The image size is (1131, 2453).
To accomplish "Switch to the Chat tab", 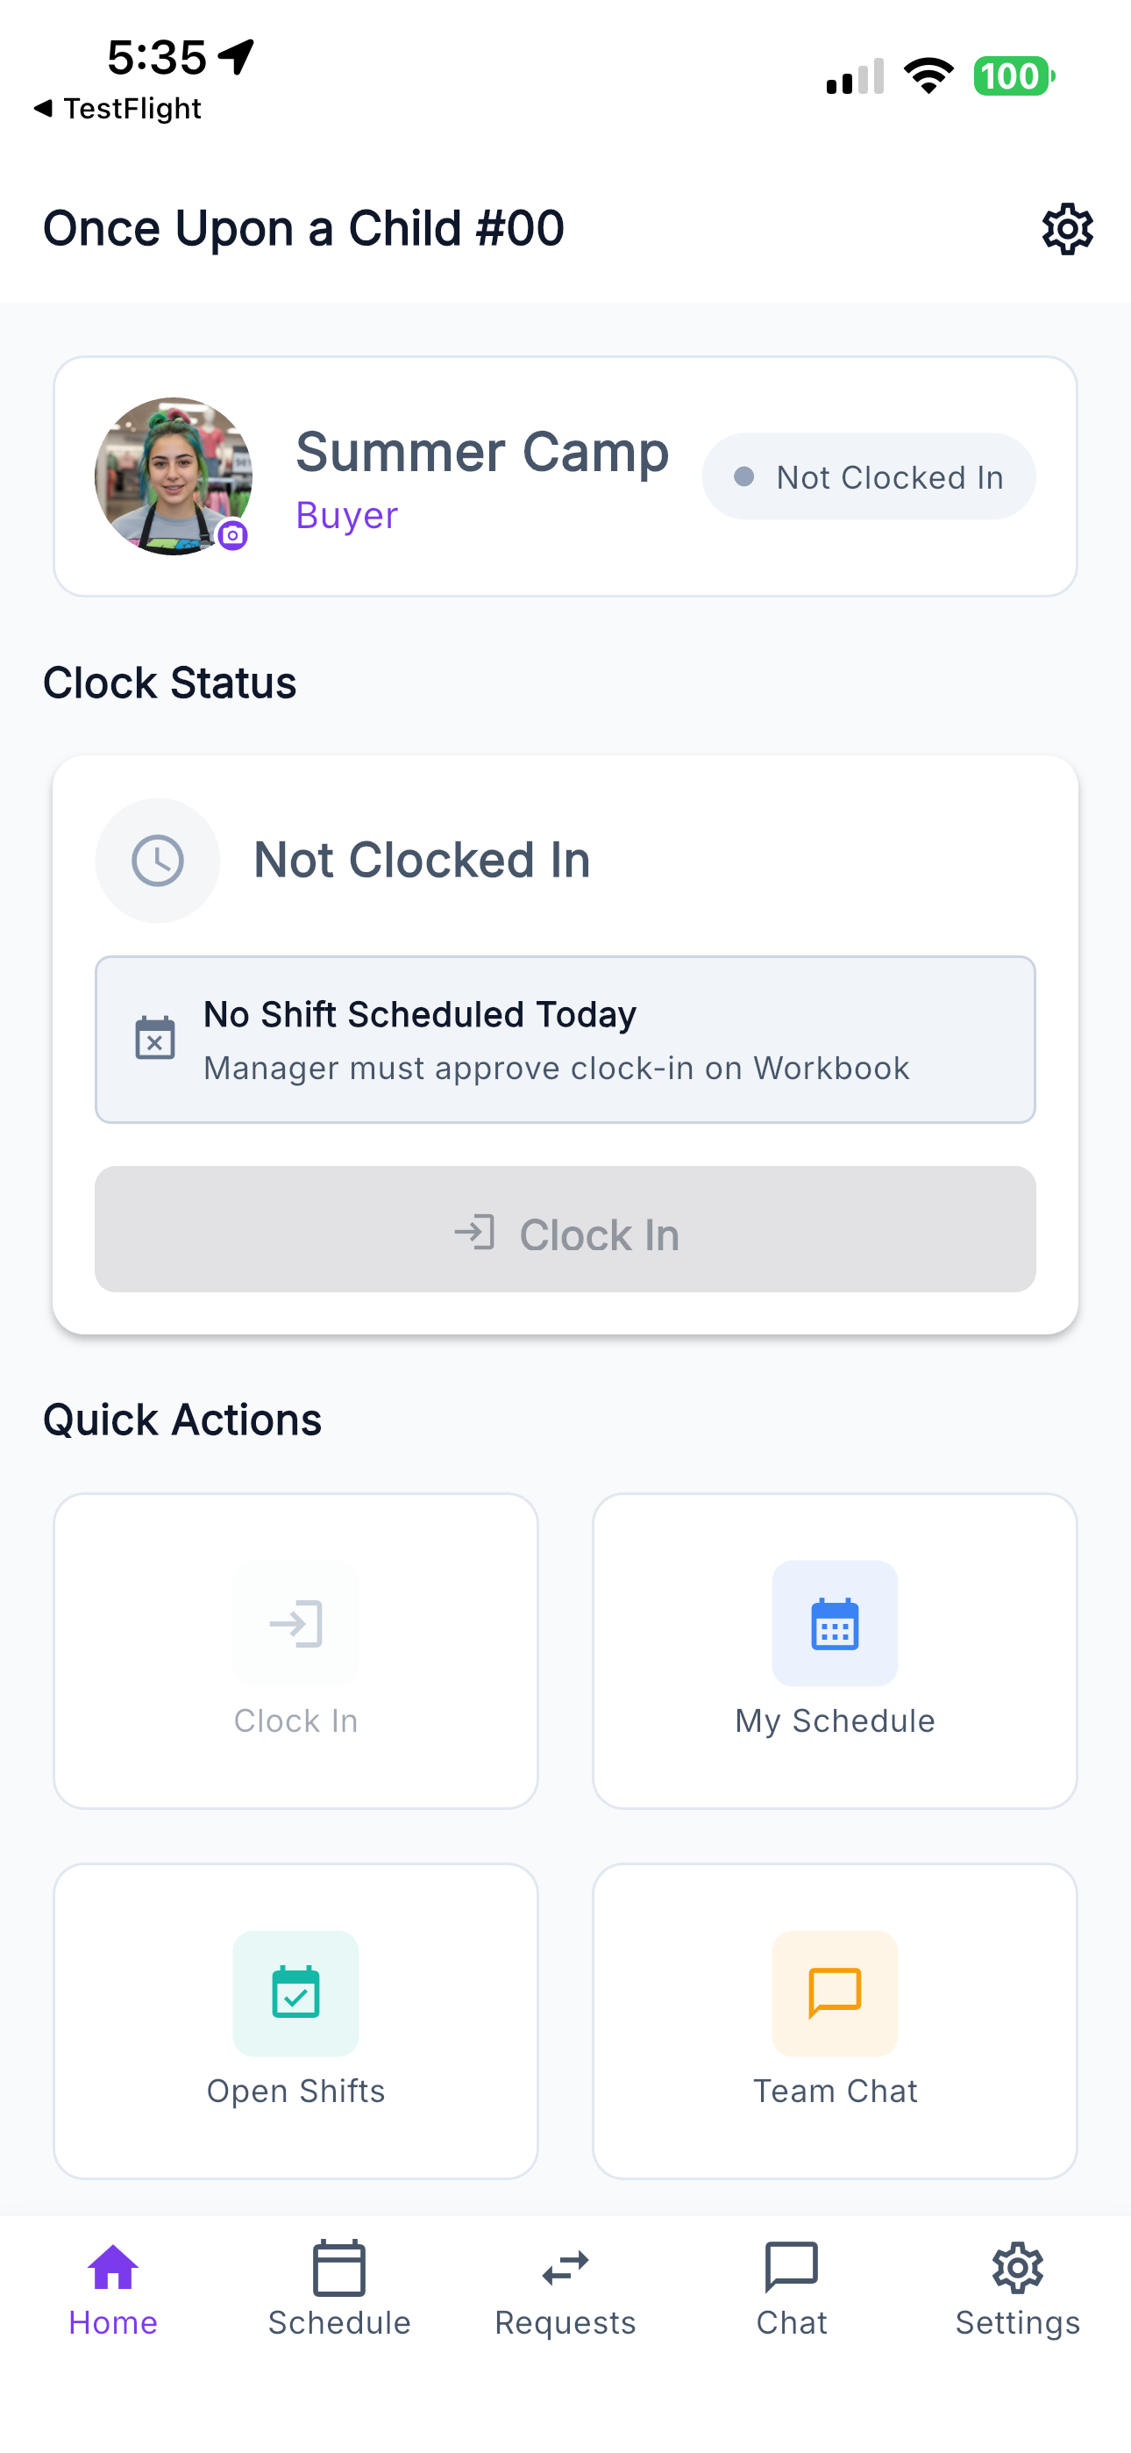I will pos(791,2288).
